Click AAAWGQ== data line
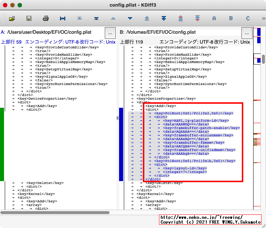The image size is (266, 228). point(186,124)
